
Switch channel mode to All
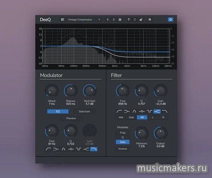(142, 117)
